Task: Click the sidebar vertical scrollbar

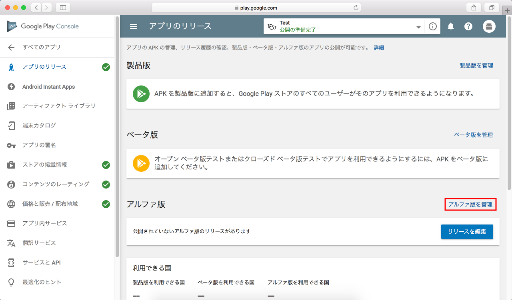Action: 117,137
